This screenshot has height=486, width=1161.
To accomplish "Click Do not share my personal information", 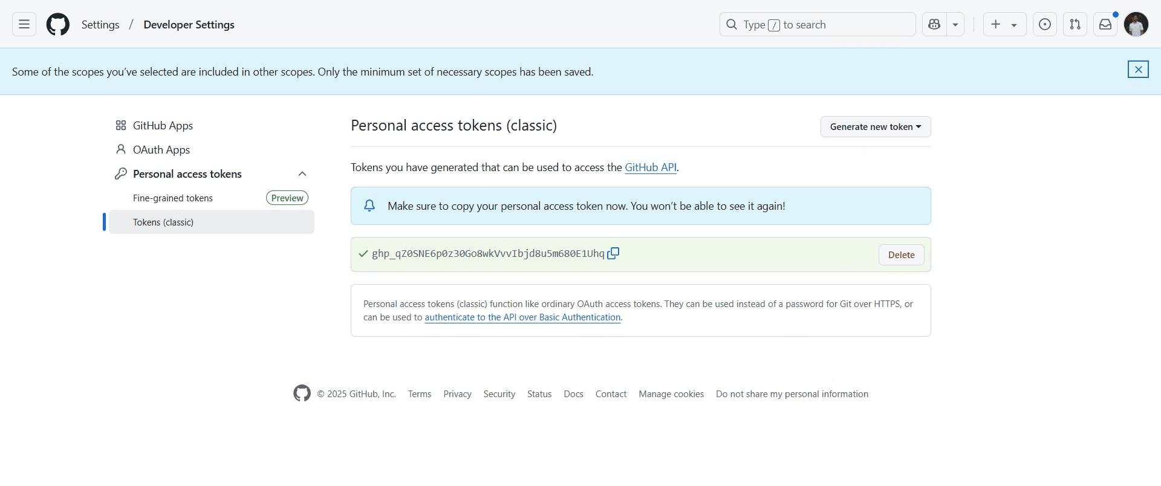I will [792, 394].
